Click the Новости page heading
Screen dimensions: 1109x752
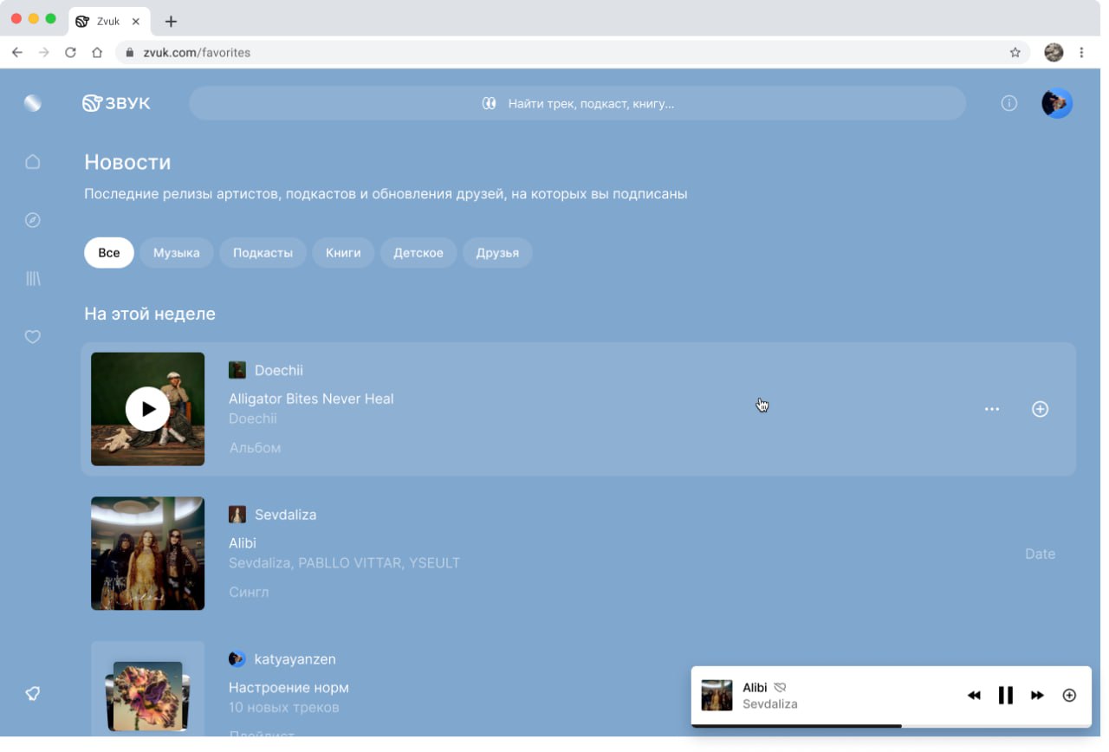tap(127, 162)
